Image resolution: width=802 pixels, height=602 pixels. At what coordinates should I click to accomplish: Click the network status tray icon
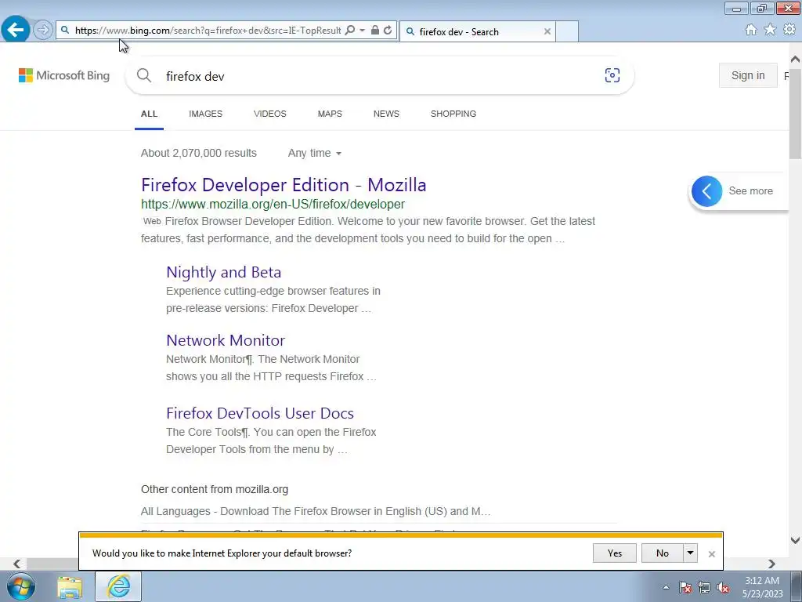(704, 587)
